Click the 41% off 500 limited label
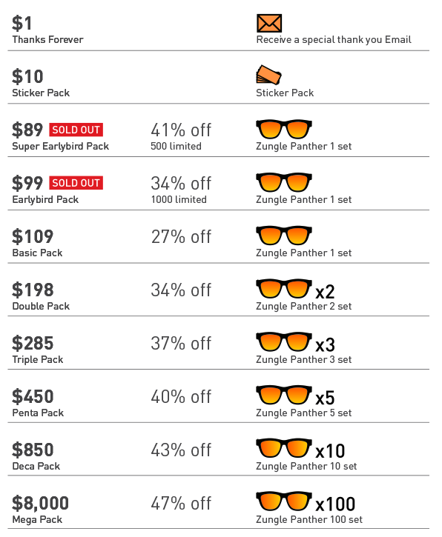Viewport: 442px width, 537px height. [181, 136]
